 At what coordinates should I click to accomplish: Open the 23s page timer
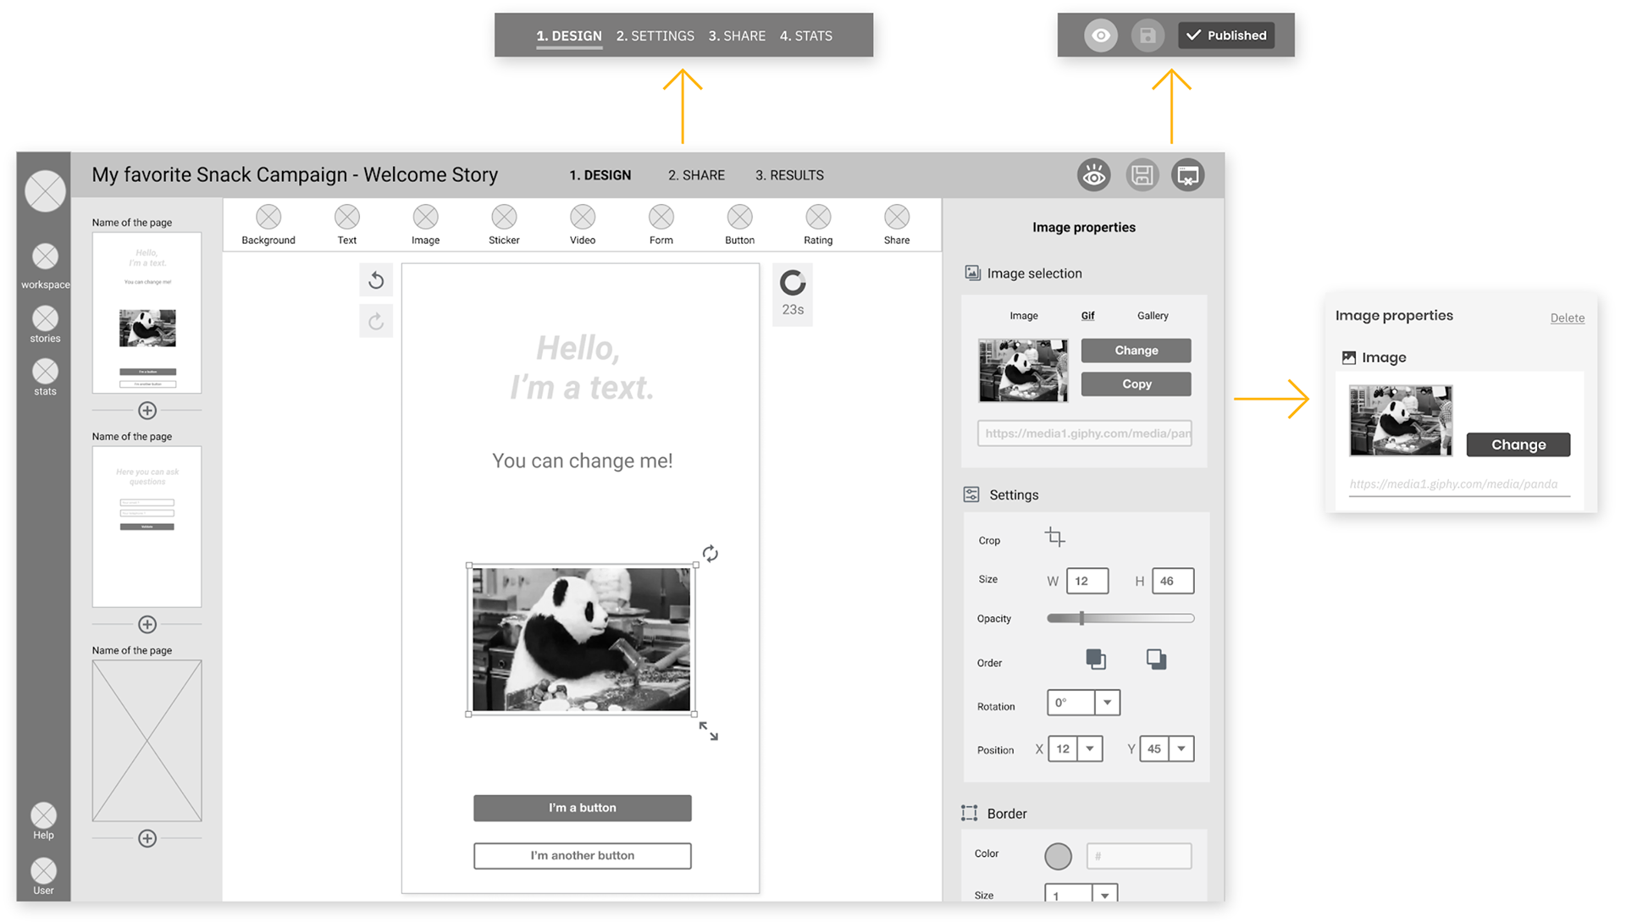(x=793, y=295)
